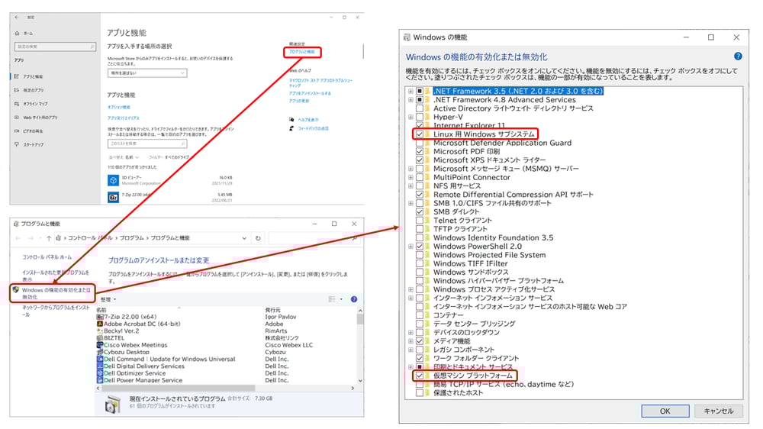
Task: Uncheck Microsoft PDF 印刷 checkbox
Action: [420, 151]
